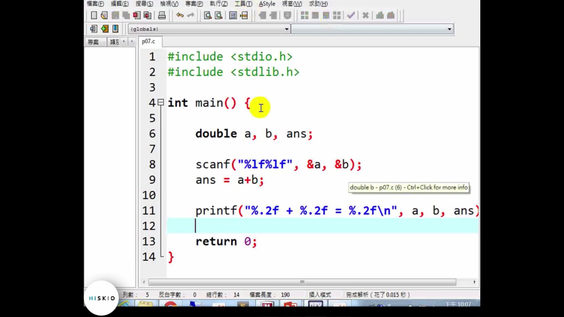
Task: Click the Compile grid toolbar icon
Action: point(305,15)
